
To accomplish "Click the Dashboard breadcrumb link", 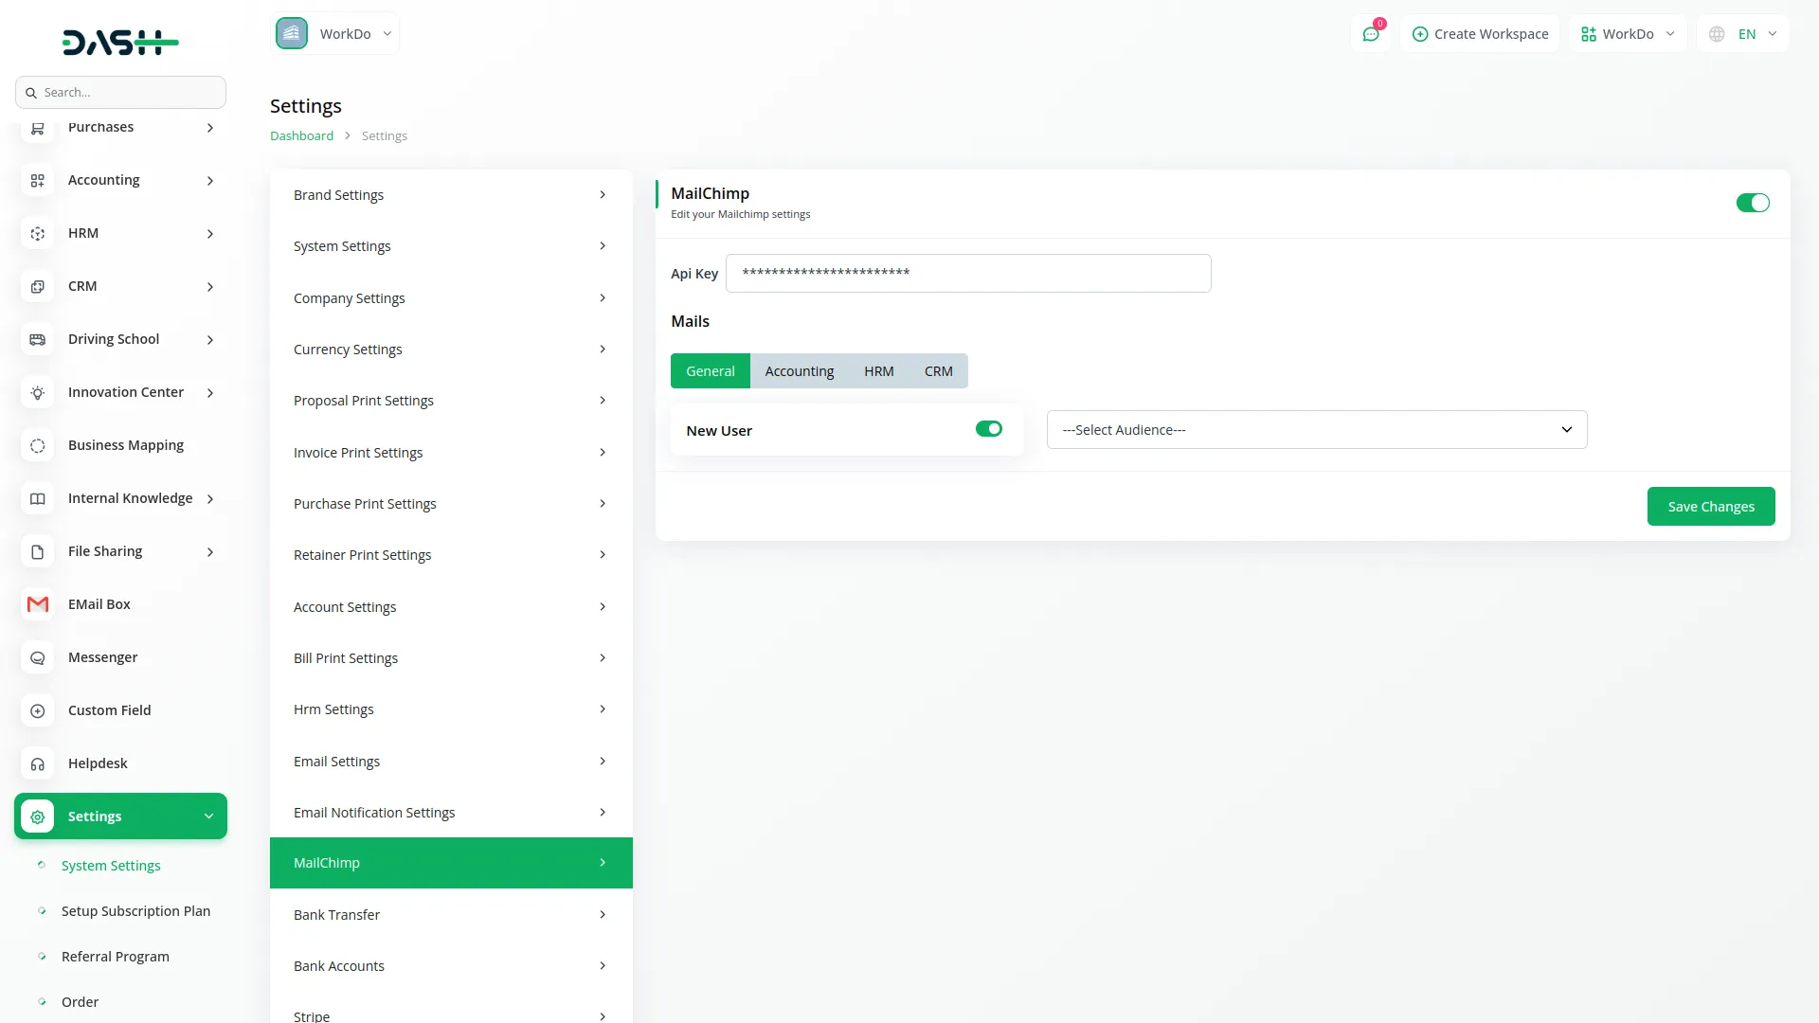I will coord(301,136).
